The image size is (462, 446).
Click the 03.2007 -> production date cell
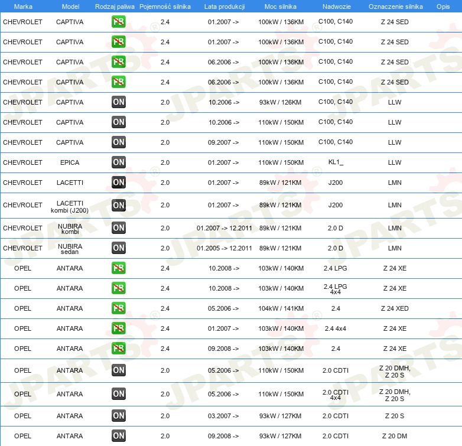[x=223, y=416]
